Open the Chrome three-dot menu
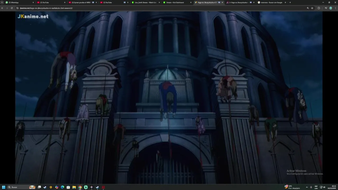This screenshot has height=190, width=338. (335, 8)
